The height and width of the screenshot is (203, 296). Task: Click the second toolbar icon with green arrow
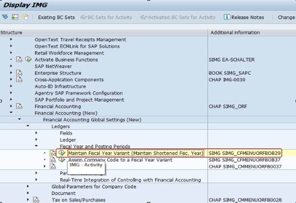coord(15,17)
